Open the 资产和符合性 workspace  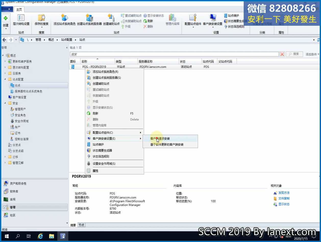coord(35,183)
